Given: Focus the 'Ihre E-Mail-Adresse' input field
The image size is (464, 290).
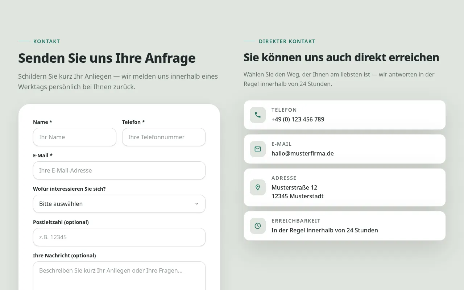Looking at the screenshot, I should [x=119, y=170].
